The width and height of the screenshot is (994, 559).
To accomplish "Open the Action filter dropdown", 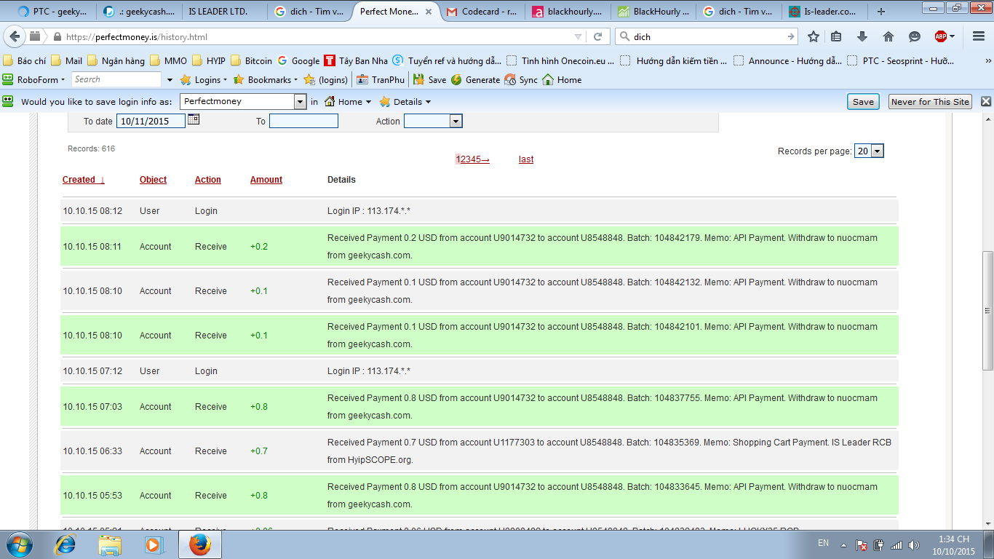I will point(433,122).
